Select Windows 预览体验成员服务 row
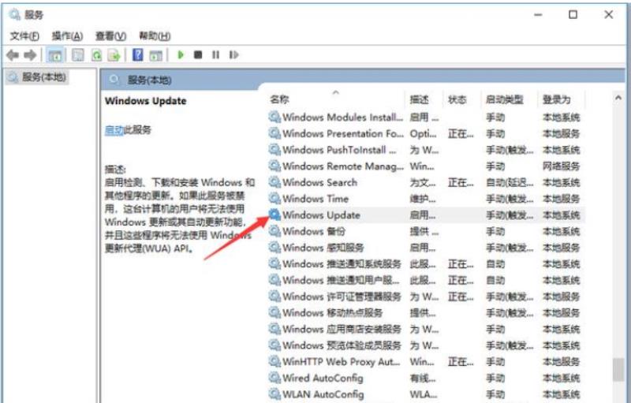631x403 pixels. click(x=425, y=345)
